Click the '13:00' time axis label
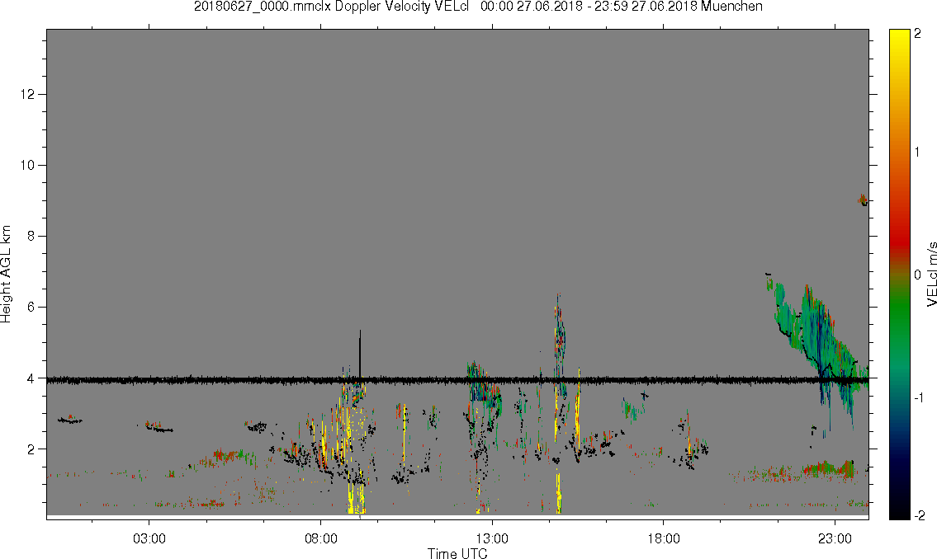The height and width of the screenshot is (559, 937). pyautogui.click(x=492, y=538)
